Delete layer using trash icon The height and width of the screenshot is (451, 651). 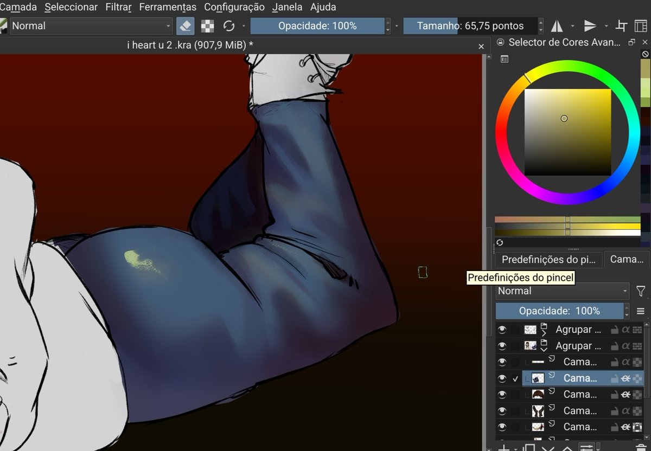[x=640, y=448]
